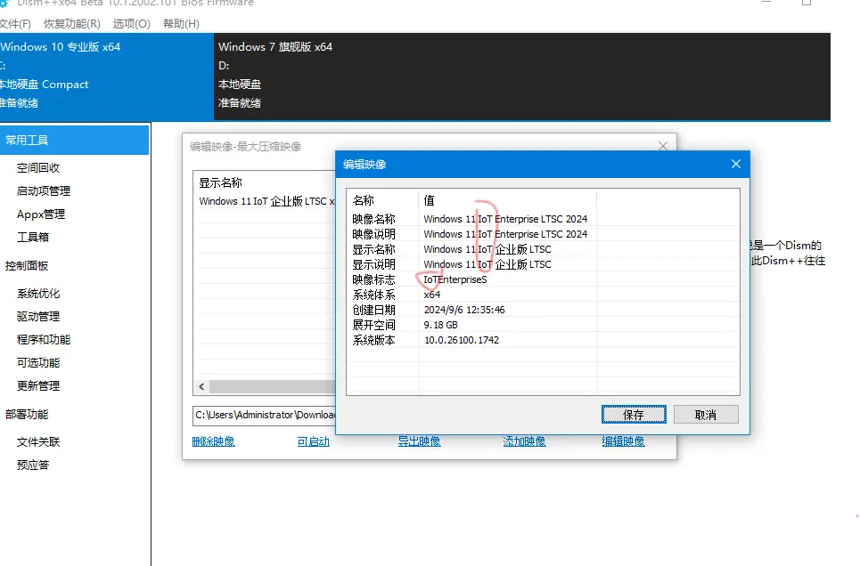Open 文件关联 in sidebar
Image resolution: width=860 pixels, height=566 pixels.
click(x=38, y=441)
